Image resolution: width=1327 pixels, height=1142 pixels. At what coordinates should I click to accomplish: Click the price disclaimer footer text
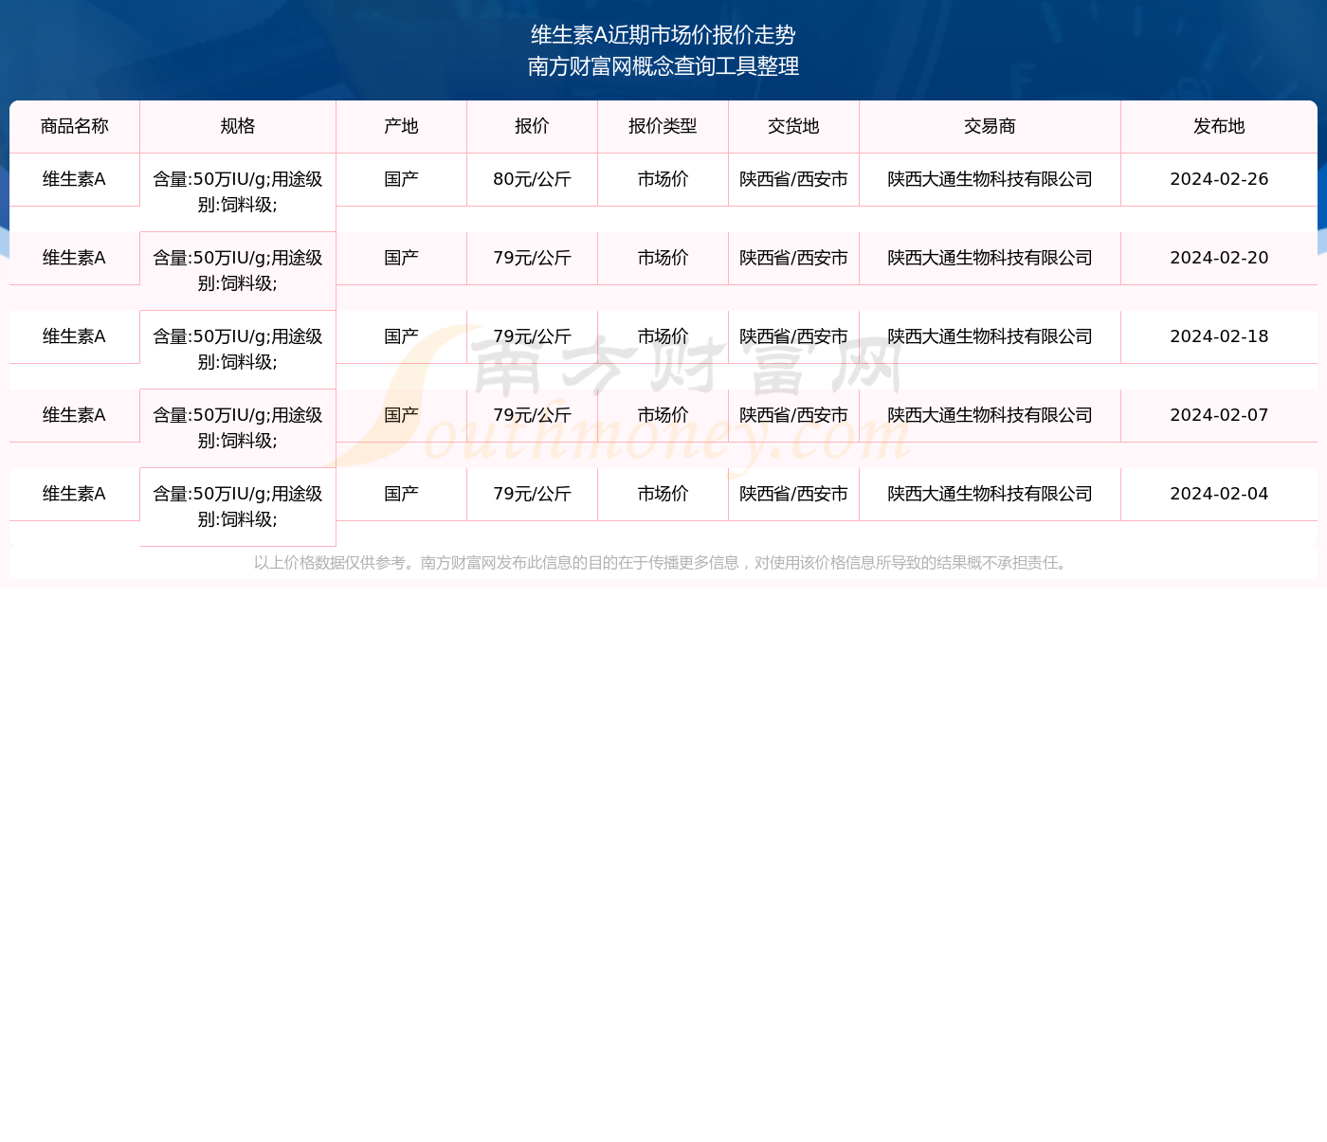(x=663, y=563)
